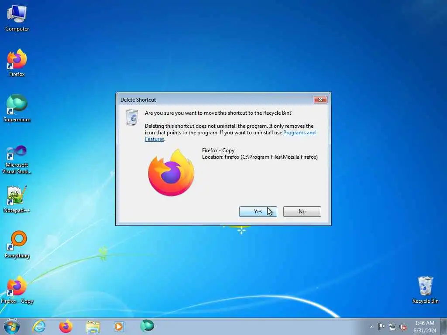Screen dimensions: 447x335
Task: Click the 'Firefox - Copy' name in dialog
Action: [x=218, y=150]
